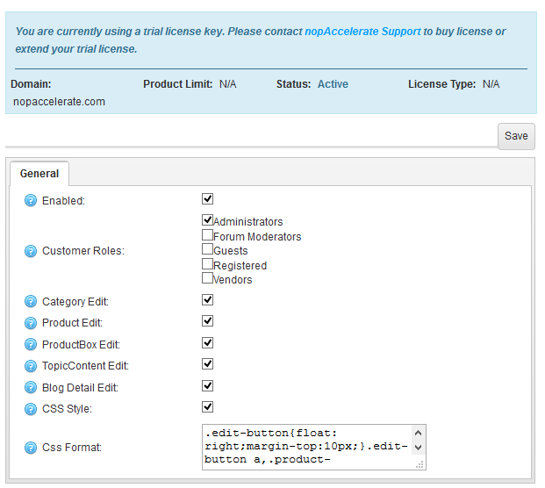This screenshot has height=488, width=545.
Task: Click help icon beside Enabled label
Action: click(x=31, y=201)
